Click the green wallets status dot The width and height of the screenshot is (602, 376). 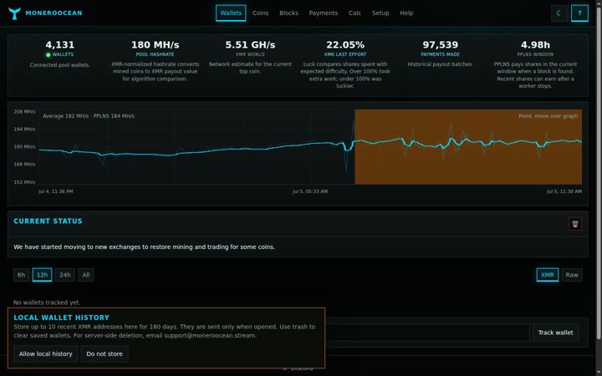(48, 55)
